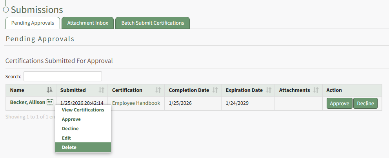The height and width of the screenshot is (158, 389).
Task: Switch to Pending Approvals tab
Action: click(33, 23)
